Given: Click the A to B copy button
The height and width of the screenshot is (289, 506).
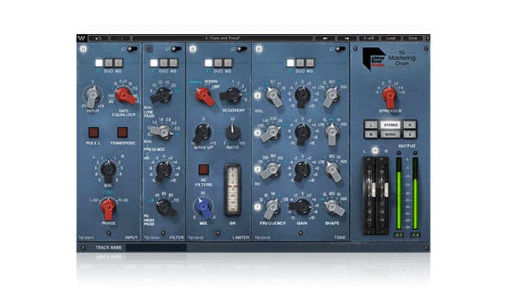Looking at the screenshot, I should point(369,38).
